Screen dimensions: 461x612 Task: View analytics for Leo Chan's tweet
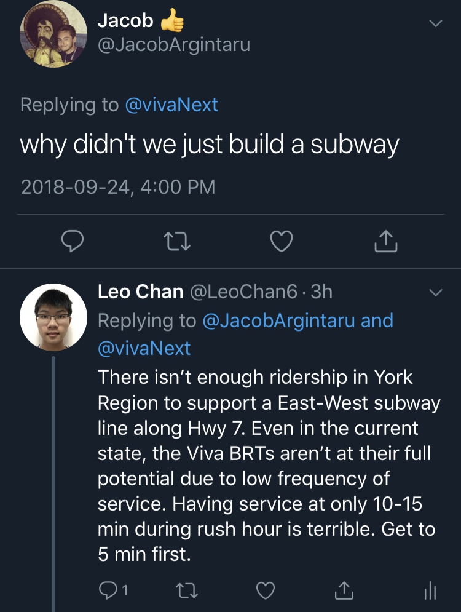pyautogui.click(x=430, y=590)
